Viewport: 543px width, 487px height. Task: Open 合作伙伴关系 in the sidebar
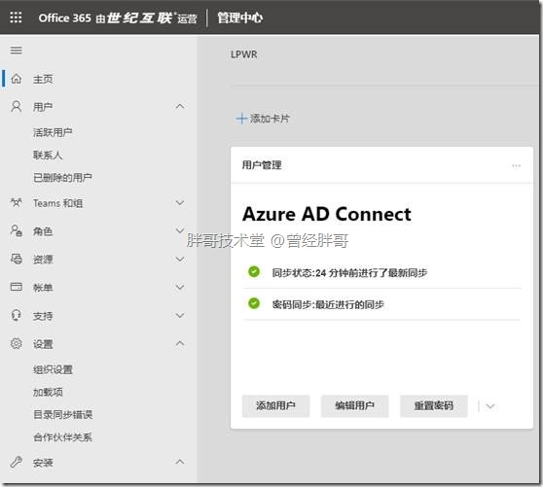coord(62,436)
